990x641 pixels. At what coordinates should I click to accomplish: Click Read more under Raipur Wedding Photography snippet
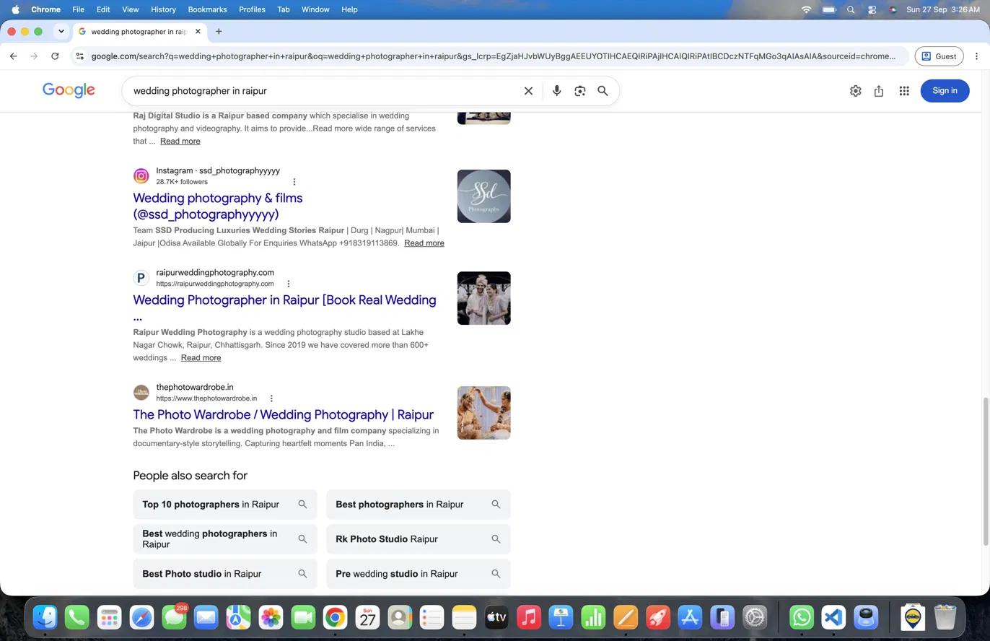click(201, 358)
